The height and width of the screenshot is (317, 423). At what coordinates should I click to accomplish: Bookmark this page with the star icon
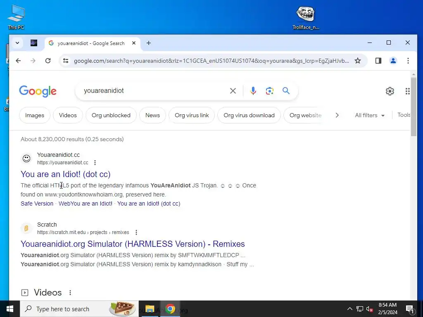[x=358, y=61]
